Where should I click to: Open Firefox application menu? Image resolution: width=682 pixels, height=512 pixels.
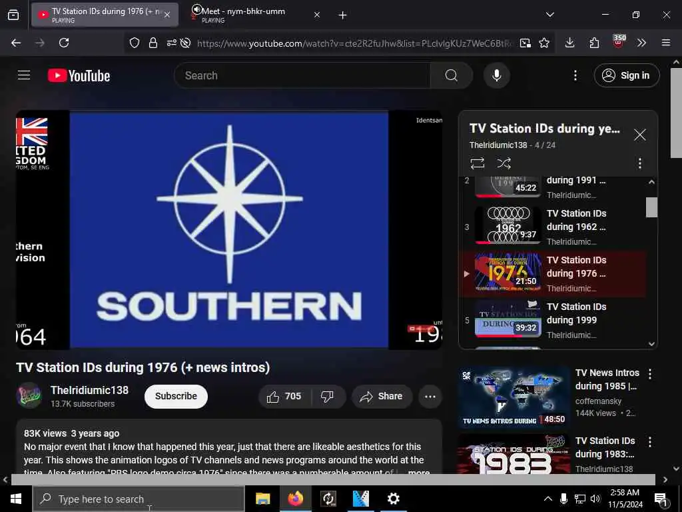point(665,43)
